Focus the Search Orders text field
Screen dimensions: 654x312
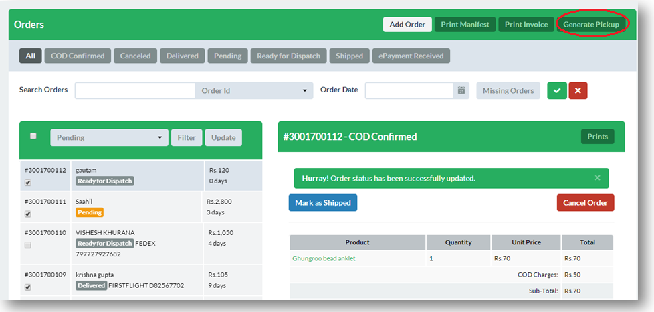134,90
